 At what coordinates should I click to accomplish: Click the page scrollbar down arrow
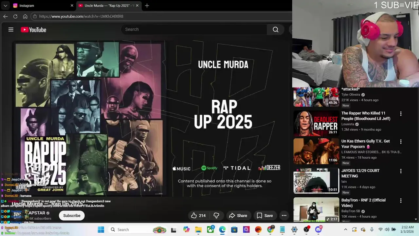[x=416, y=219]
